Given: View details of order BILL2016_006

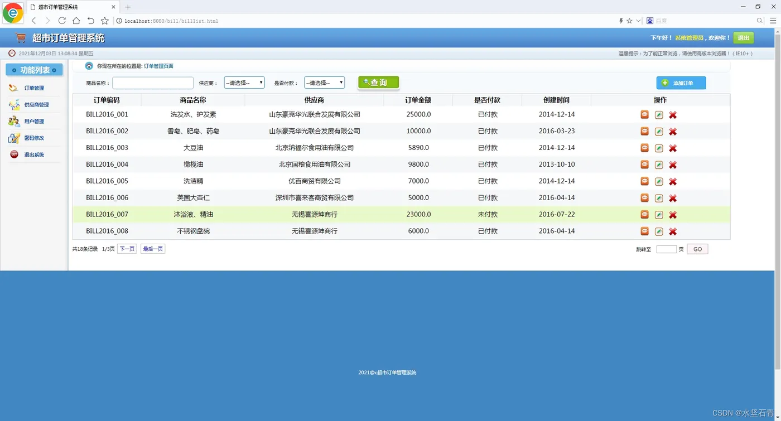Looking at the screenshot, I should click(644, 197).
